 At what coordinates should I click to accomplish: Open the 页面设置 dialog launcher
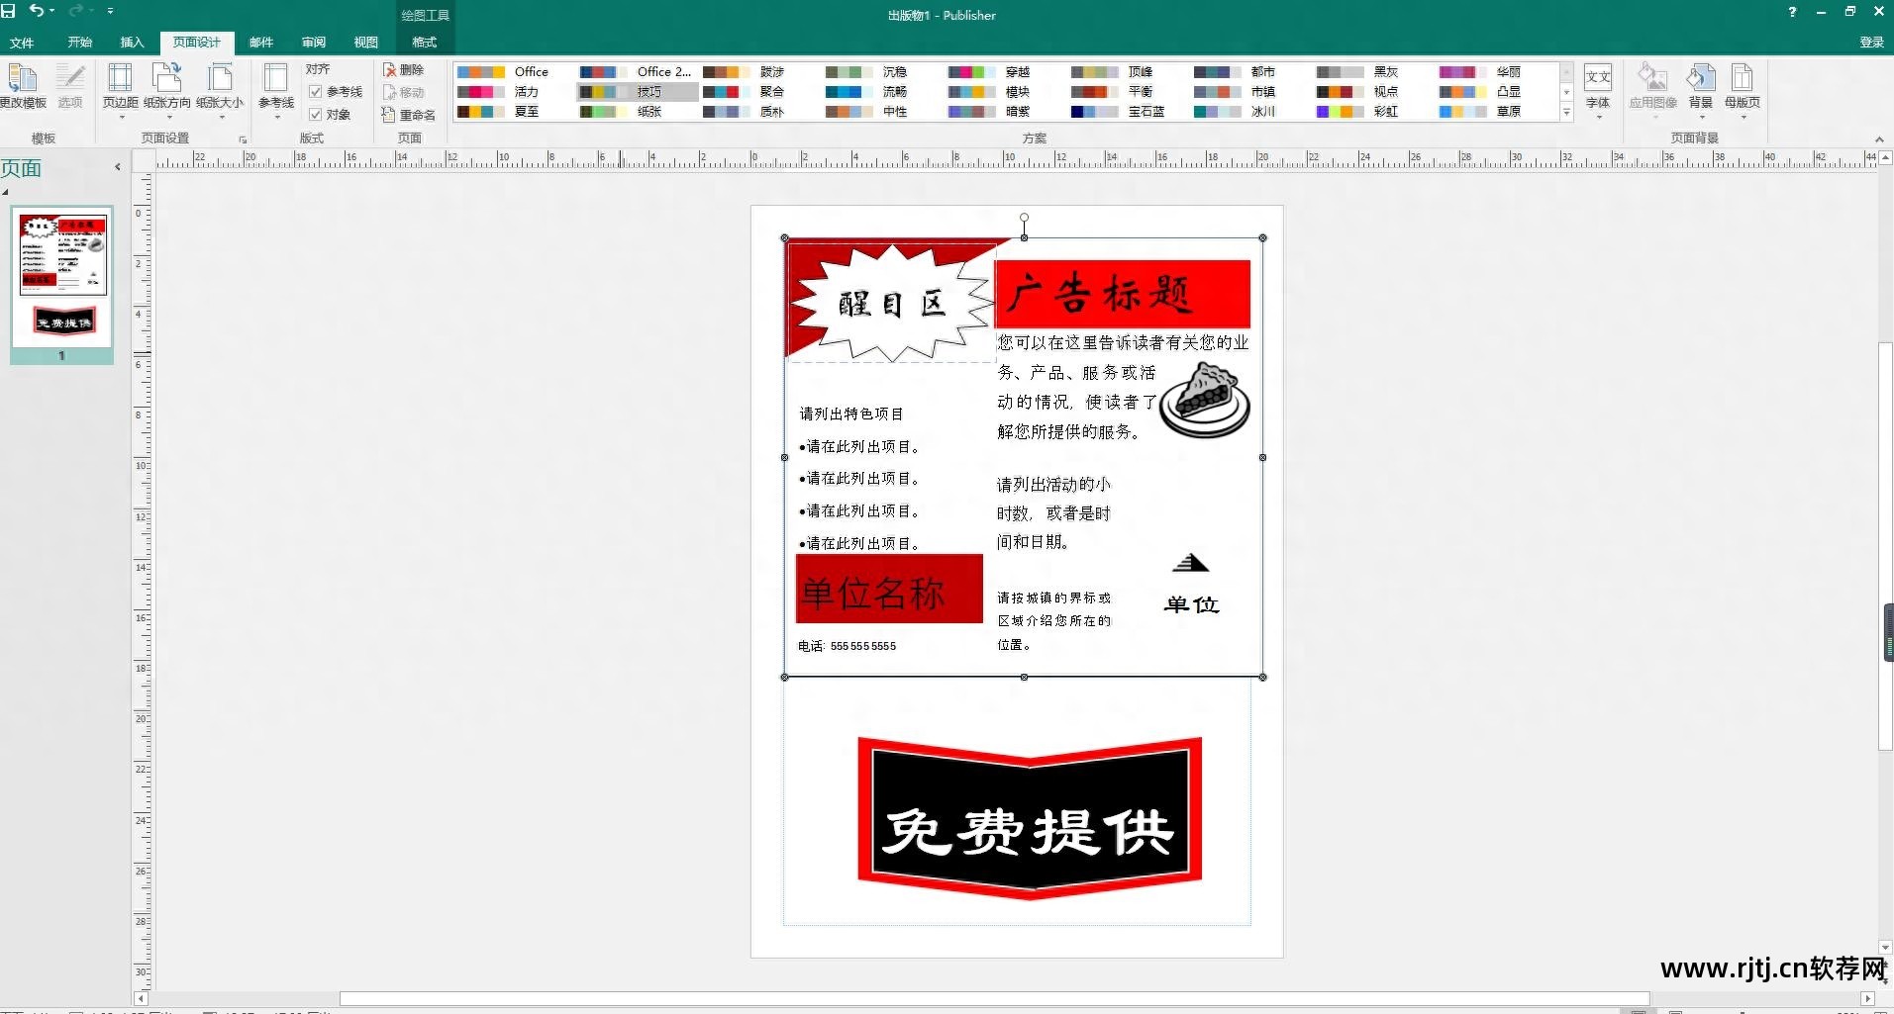click(243, 138)
